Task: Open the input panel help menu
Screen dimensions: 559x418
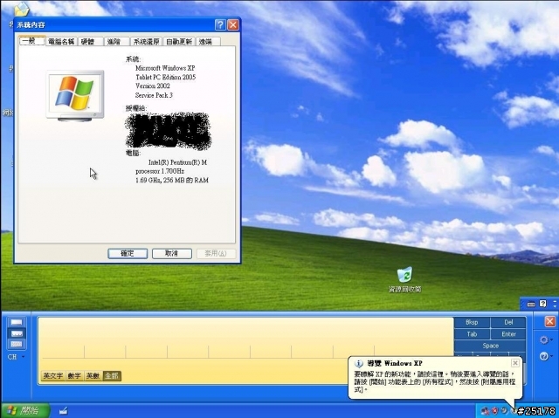Action: point(545,356)
